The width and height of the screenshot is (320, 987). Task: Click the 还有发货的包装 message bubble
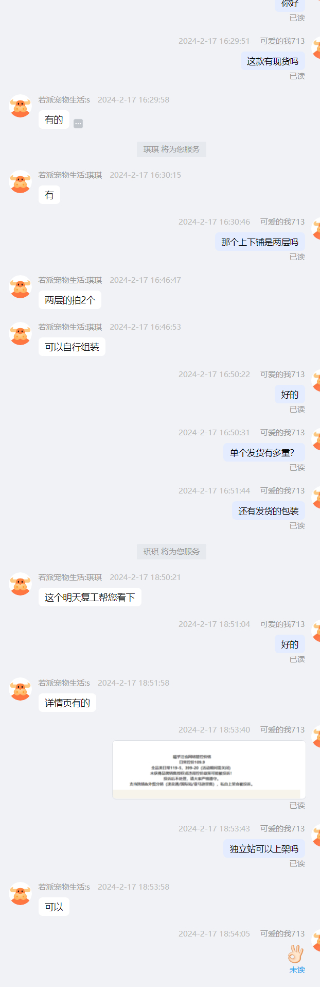(269, 511)
